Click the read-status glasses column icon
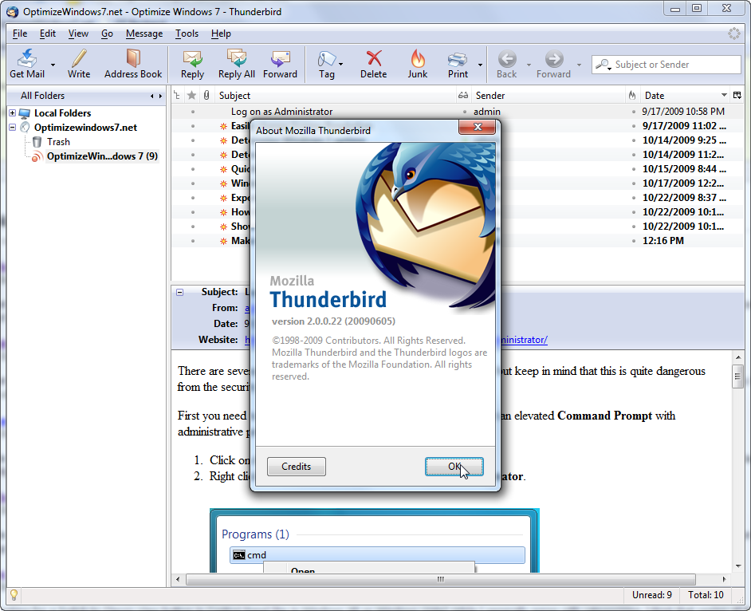The width and height of the screenshot is (751, 611). [x=462, y=96]
